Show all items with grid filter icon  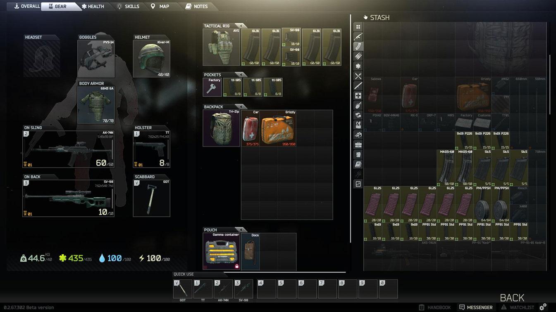[358, 27]
